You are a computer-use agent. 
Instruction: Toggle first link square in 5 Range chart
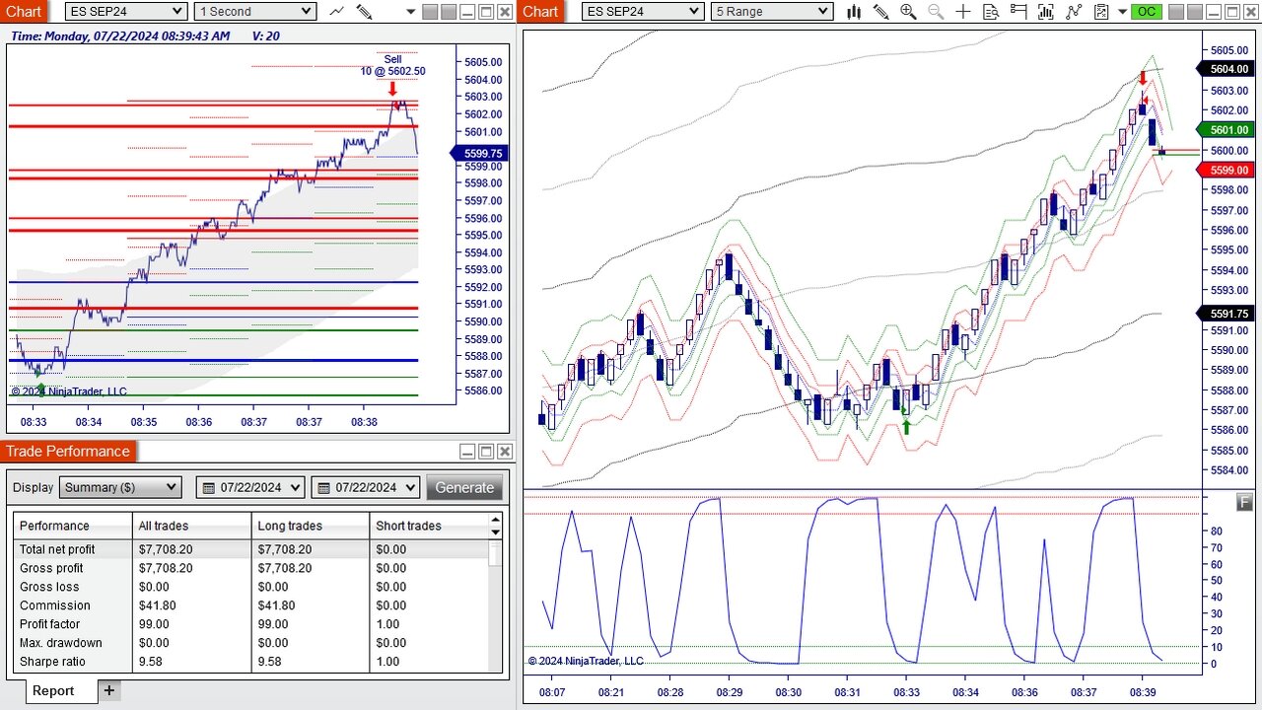tap(1177, 12)
